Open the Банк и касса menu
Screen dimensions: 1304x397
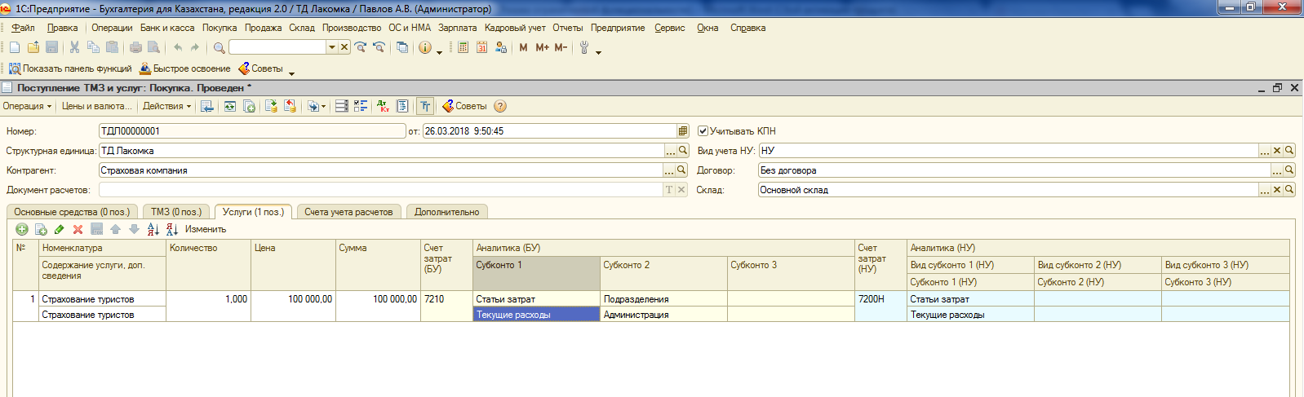(x=167, y=28)
